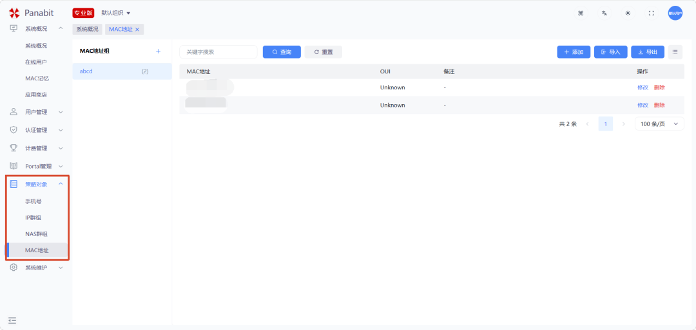Viewport: 696px width, 330px height.
Task: Click the 计费管理 trophy icon
Action: pyautogui.click(x=14, y=148)
